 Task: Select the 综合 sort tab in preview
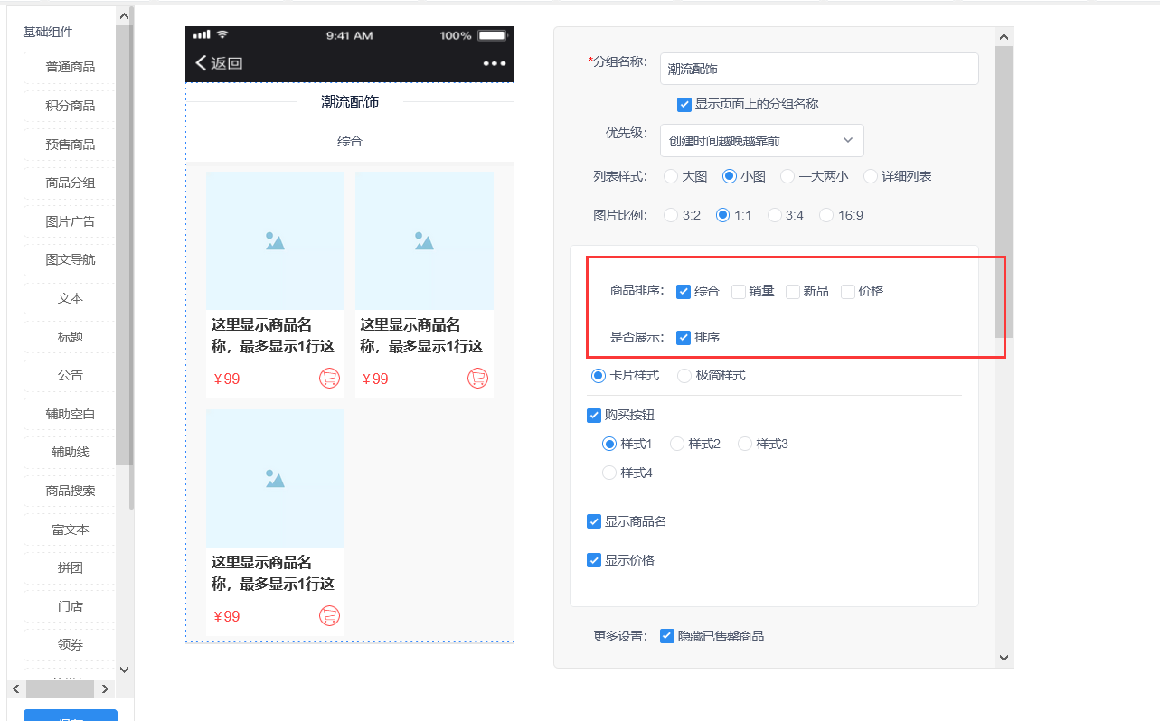pyautogui.click(x=350, y=142)
